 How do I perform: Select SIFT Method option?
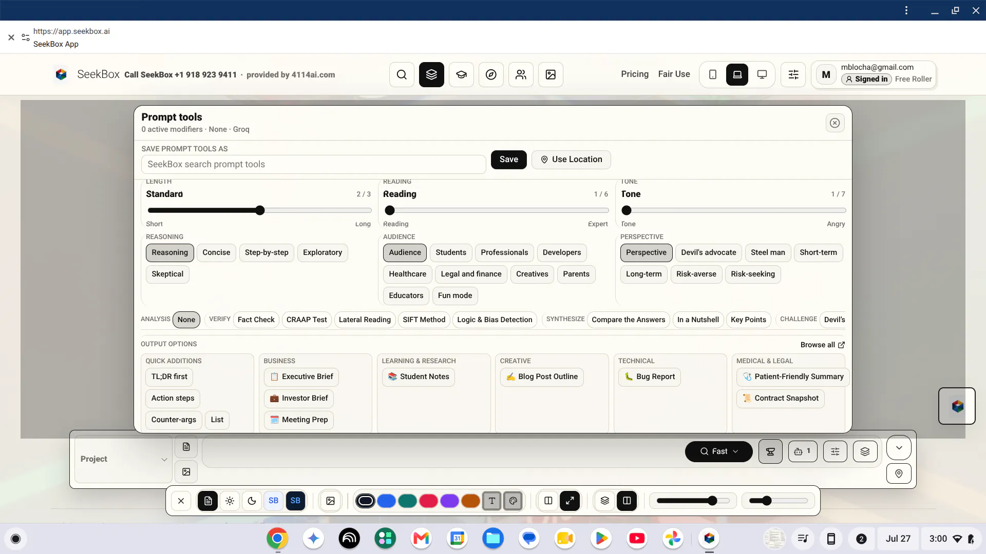coord(424,320)
